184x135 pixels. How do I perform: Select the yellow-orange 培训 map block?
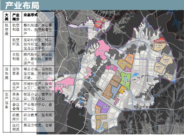coord(122,89)
